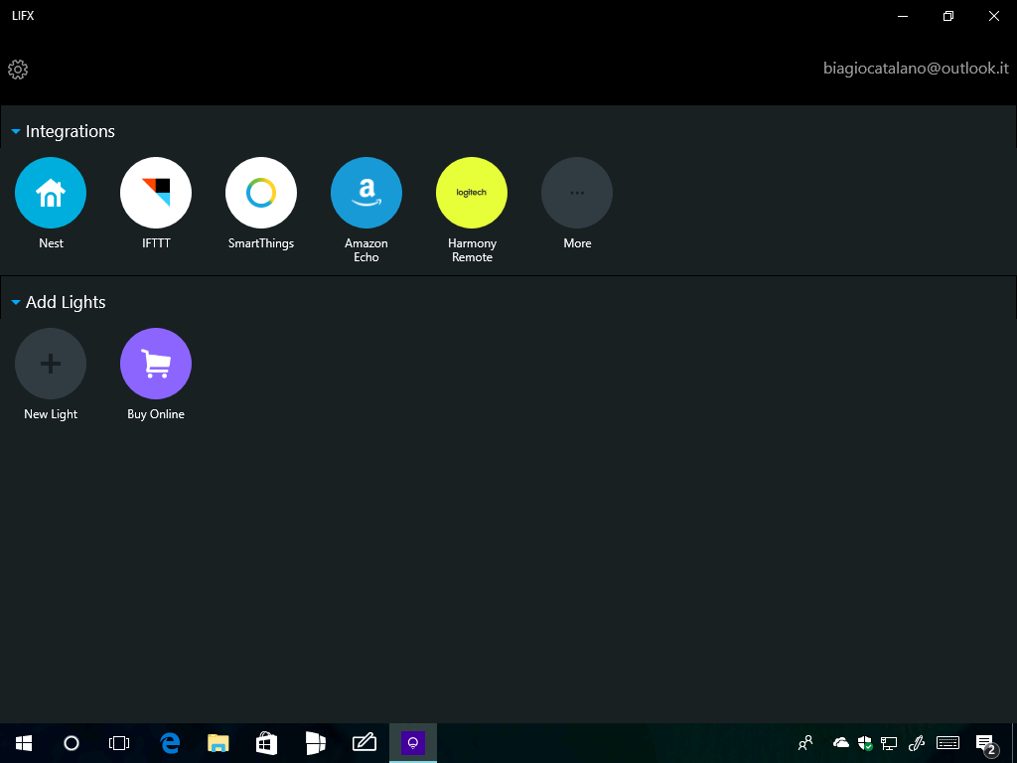Click the Integrations section heading

pyautogui.click(x=71, y=131)
